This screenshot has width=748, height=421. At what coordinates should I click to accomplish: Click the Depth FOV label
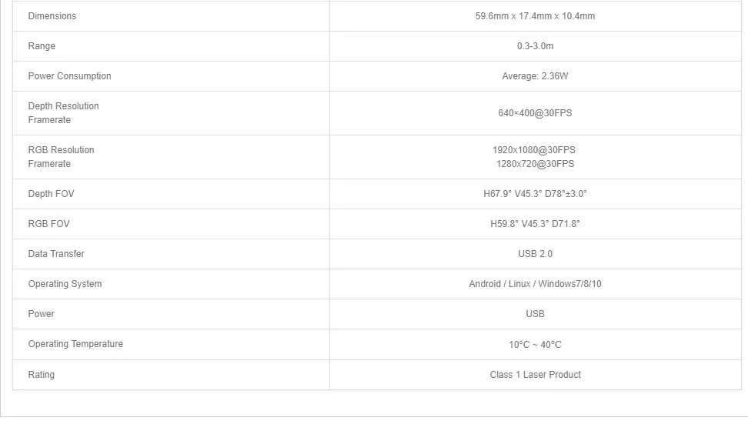coord(51,194)
